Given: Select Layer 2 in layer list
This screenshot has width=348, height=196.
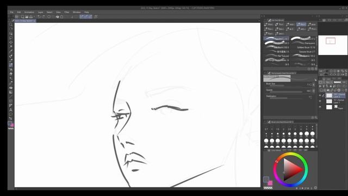Looking at the screenshot, I should coord(335,96).
